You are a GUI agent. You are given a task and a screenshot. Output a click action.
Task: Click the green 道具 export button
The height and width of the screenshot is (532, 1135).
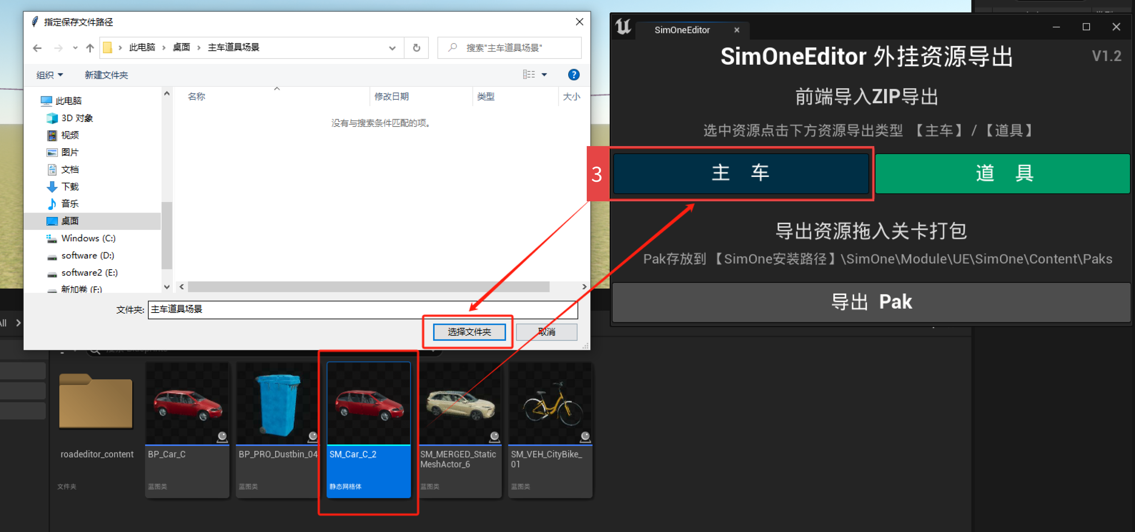[x=1002, y=173]
